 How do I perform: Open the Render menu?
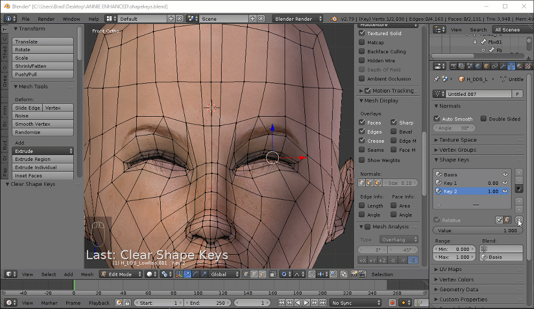click(x=46, y=19)
